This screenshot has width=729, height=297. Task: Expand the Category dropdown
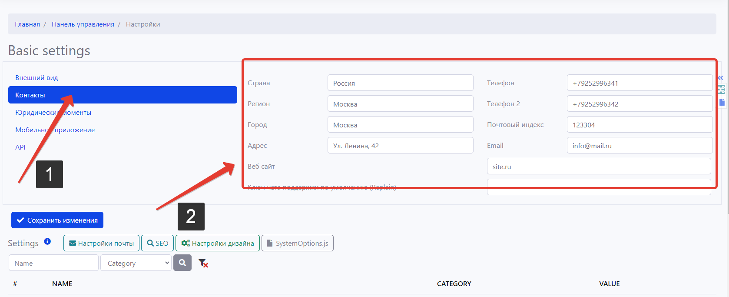click(136, 263)
